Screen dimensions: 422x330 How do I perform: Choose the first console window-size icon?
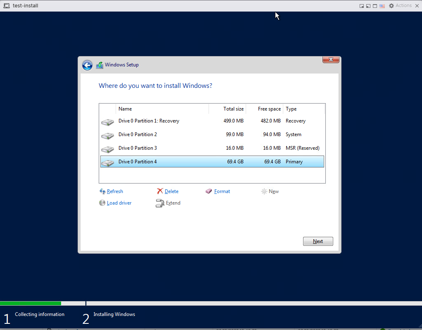362,6
